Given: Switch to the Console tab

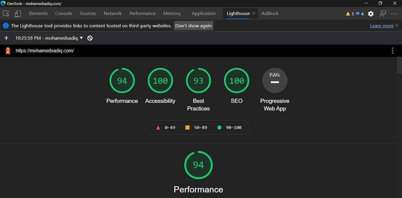Looking at the screenshot, I should [64, 13].
